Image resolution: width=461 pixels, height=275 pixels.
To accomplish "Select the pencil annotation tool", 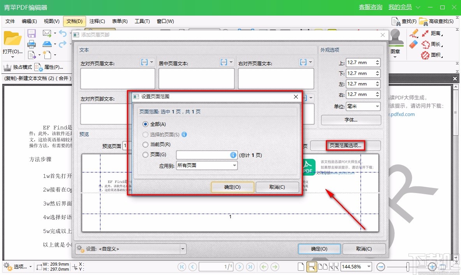I will tap(414, 33).
